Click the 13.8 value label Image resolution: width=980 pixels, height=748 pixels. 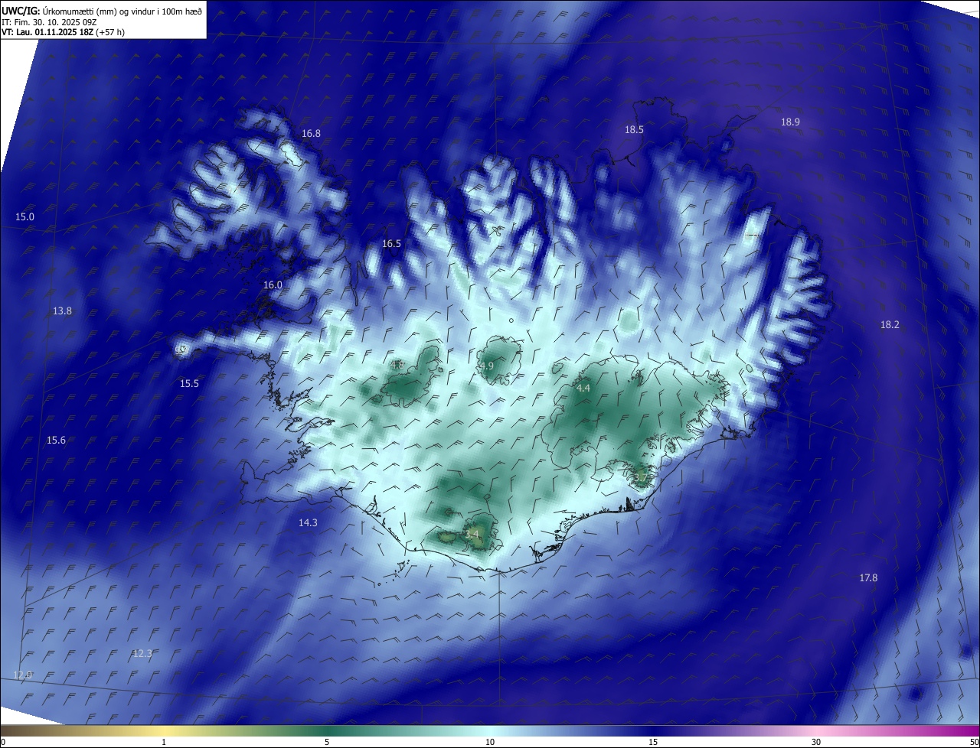[62, 311]
